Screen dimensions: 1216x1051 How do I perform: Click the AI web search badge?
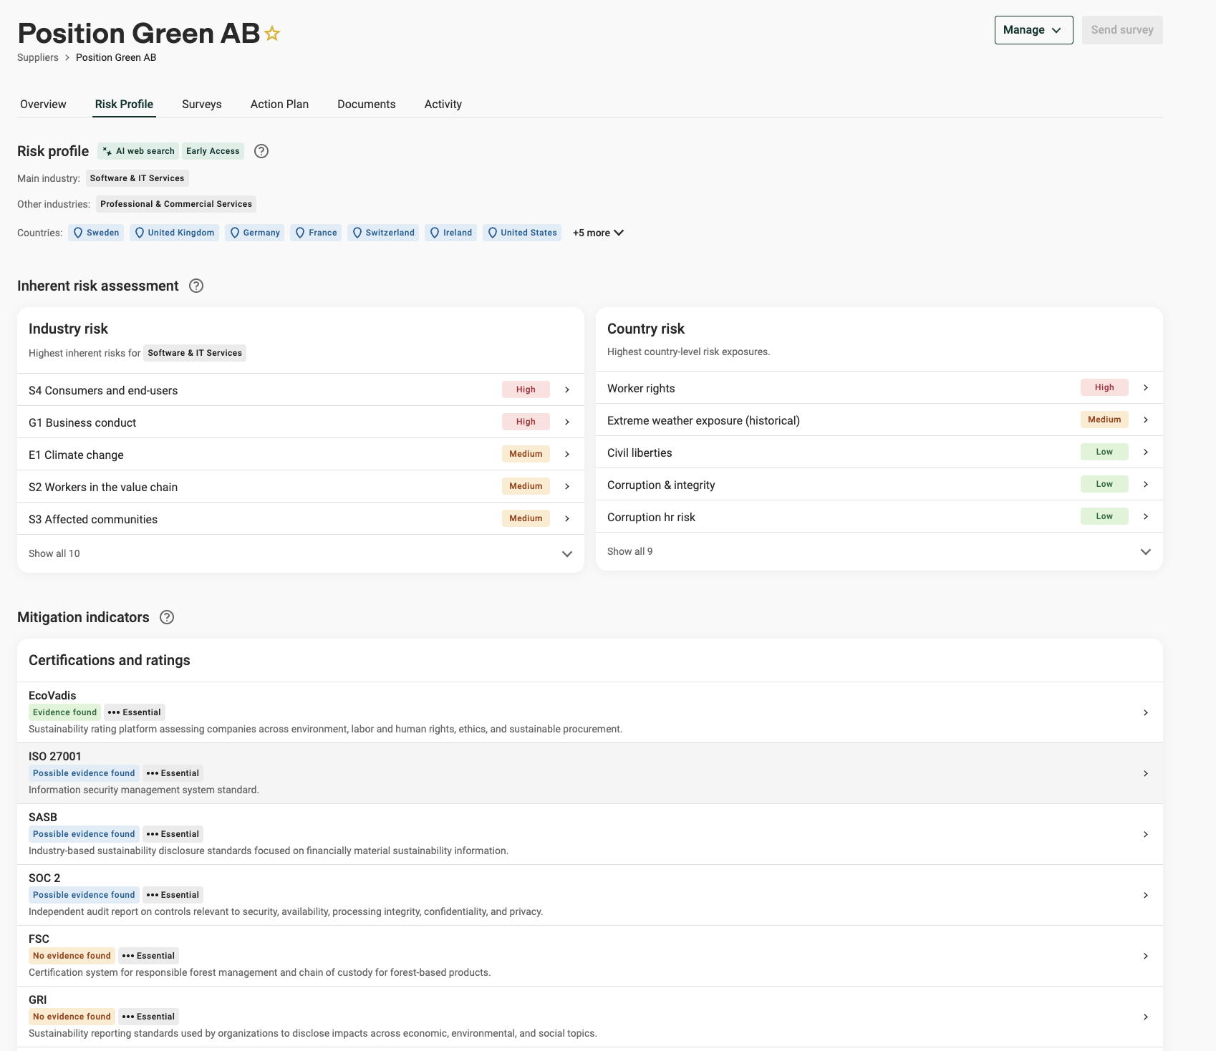138,151
